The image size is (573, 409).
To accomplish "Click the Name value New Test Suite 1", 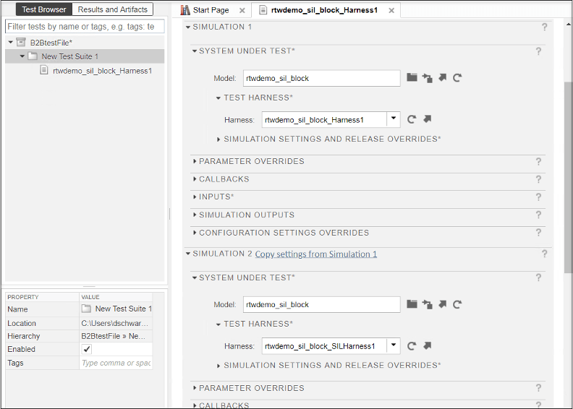I will [124, 309].
